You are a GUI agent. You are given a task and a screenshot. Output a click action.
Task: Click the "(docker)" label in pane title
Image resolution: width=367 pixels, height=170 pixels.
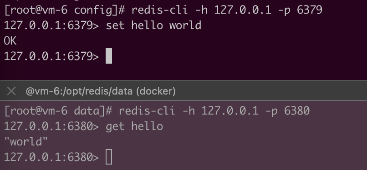(156, 91)
